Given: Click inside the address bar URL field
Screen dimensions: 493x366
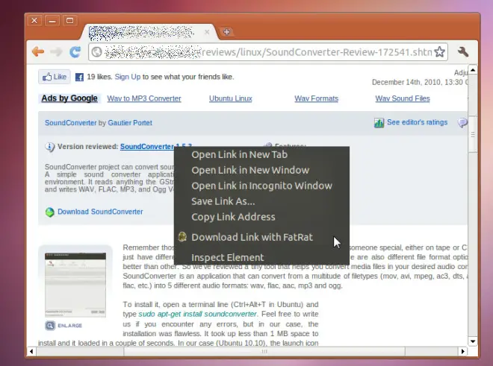Looking at the screenshot, I should (267, 52).
